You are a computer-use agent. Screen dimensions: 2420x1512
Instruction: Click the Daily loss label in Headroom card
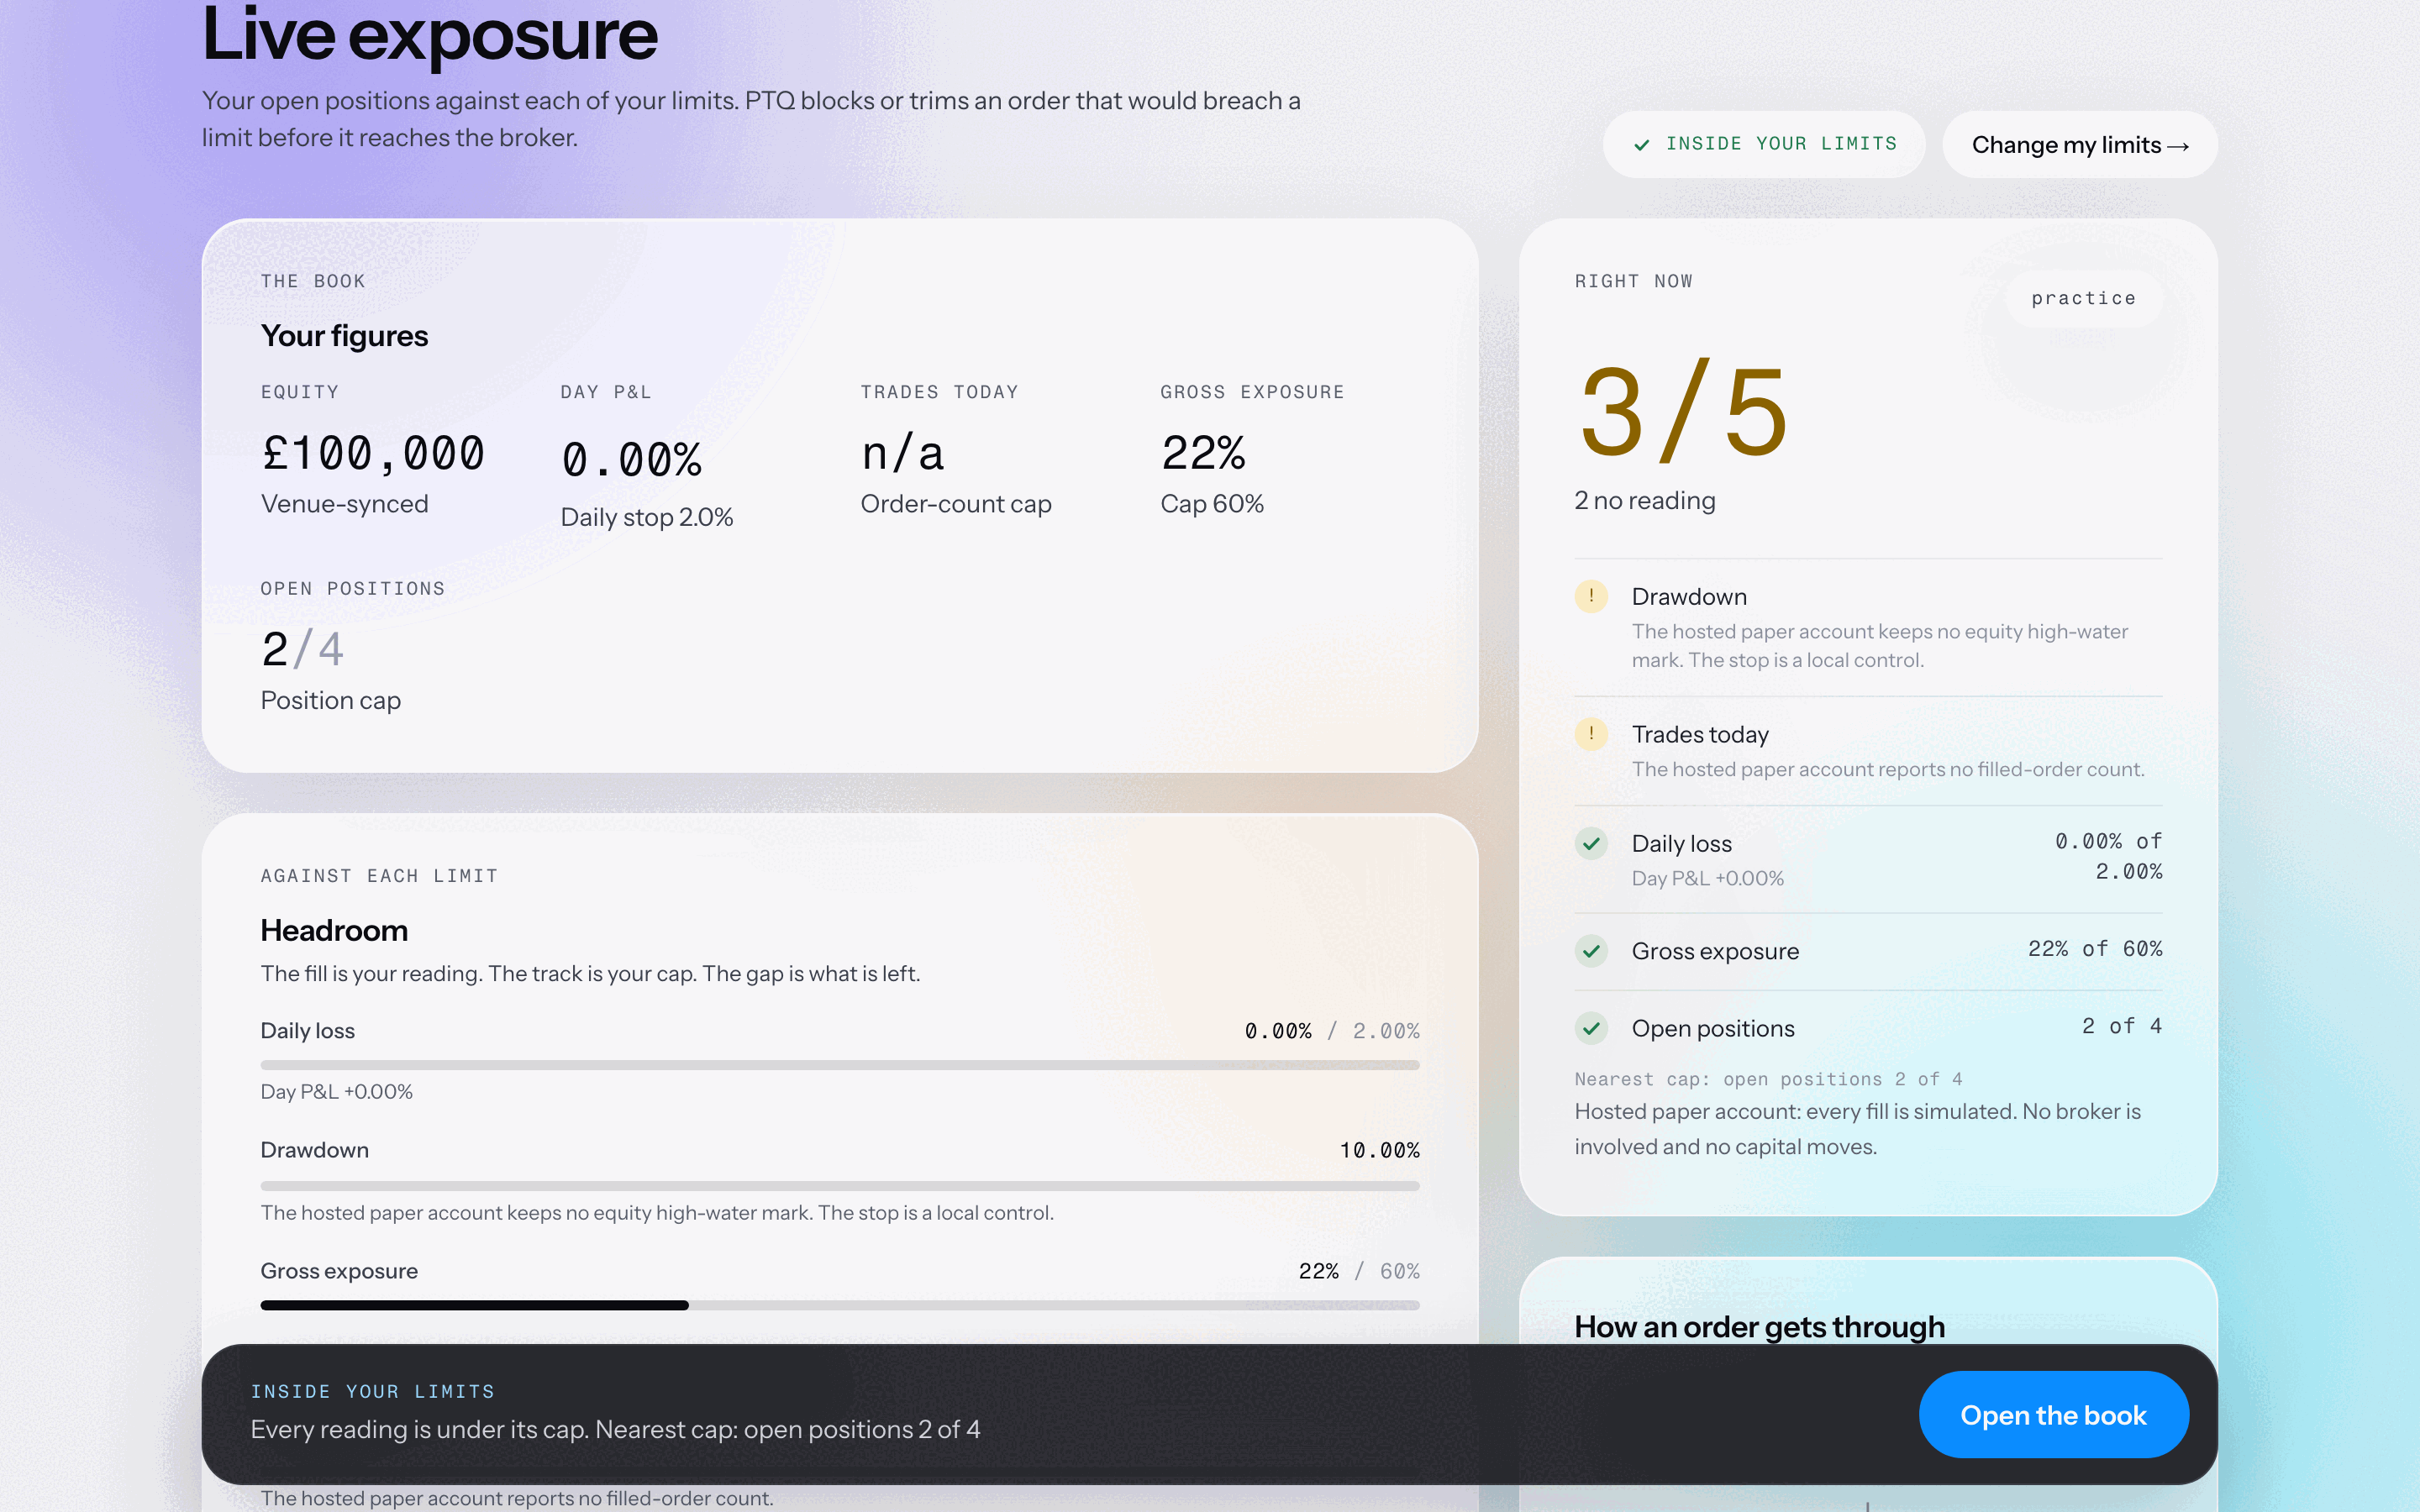pos(307,1031)
